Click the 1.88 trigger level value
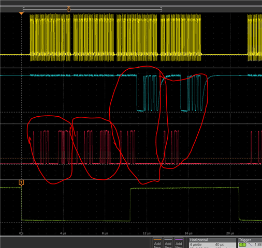The image size is (262, 248). (258, 244)
